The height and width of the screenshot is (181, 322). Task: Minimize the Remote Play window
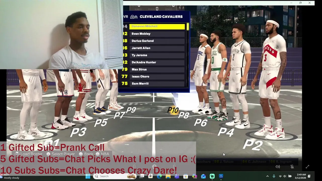[x=291, y=3]
